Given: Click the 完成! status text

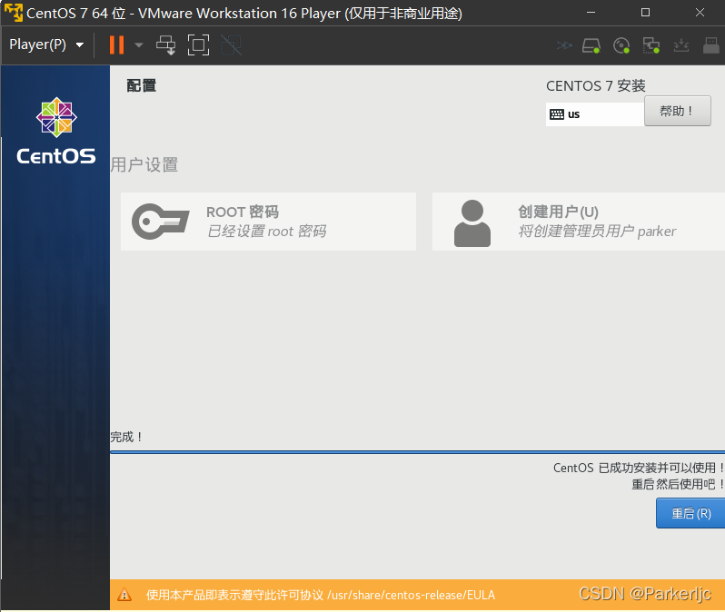Looking at the screenshot, I should (x=126, y=437).
